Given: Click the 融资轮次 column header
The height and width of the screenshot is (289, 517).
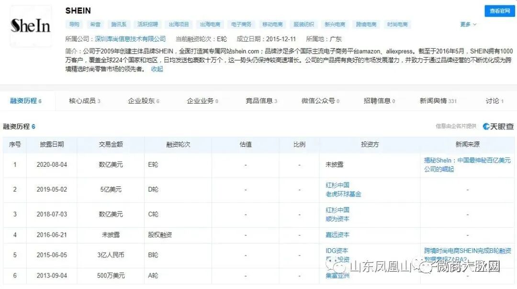Looking at the screenshot, I should tap(178, 144).
